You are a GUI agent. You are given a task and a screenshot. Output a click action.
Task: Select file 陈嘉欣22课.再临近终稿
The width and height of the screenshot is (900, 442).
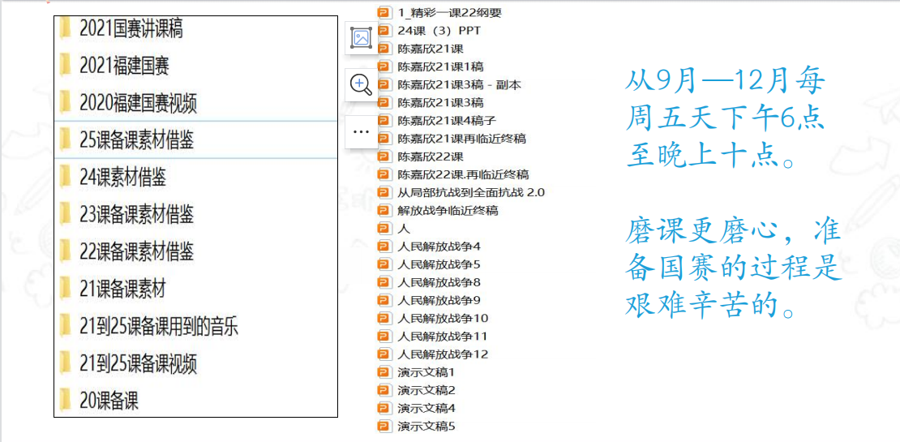coord(463,174)
